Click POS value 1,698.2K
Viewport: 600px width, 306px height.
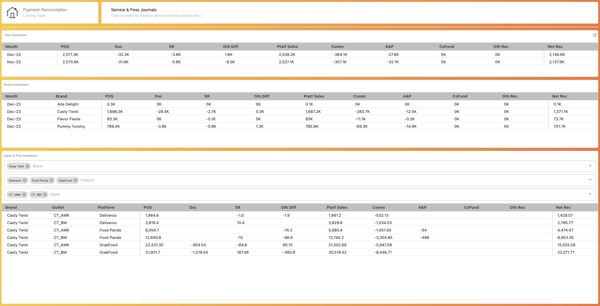coord(115,111)
